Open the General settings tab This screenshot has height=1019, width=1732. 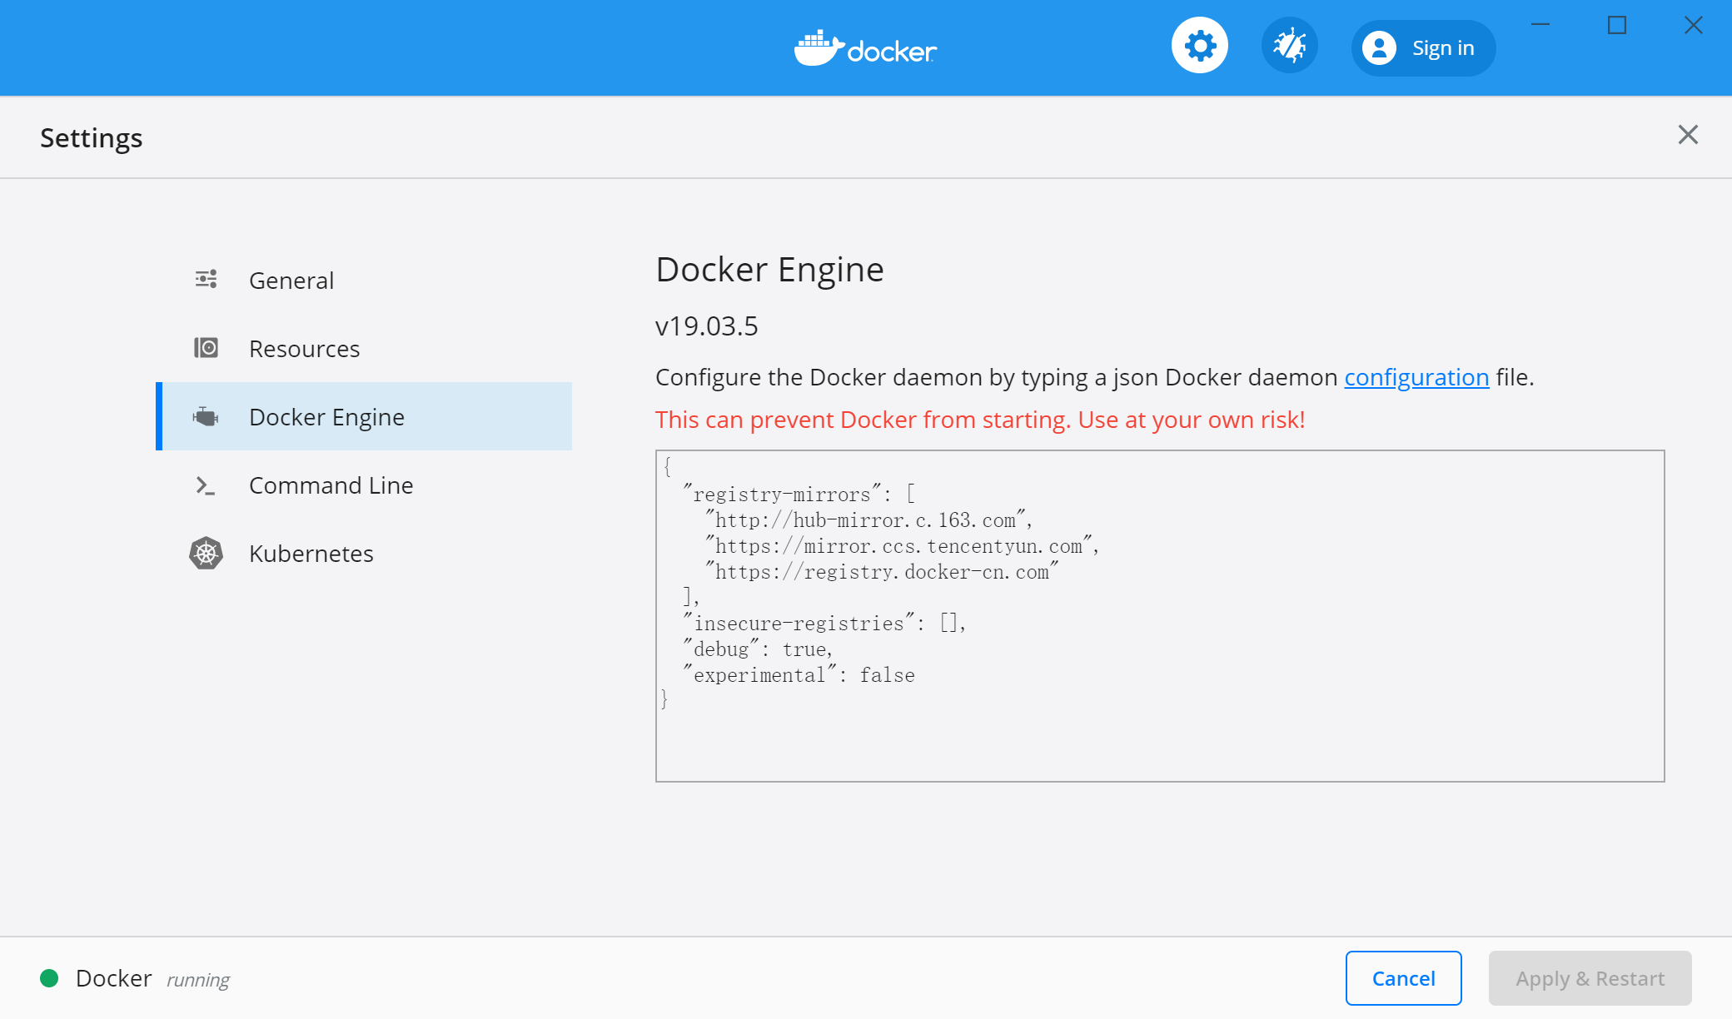tap(364, 280)
